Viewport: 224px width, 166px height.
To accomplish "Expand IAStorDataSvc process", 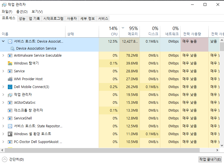I will 3,103.
